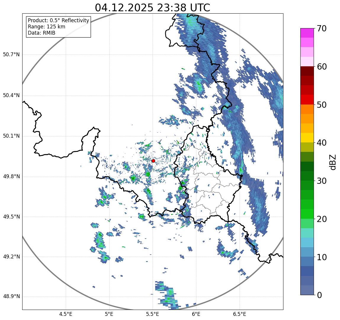Click the red radar site marker dot
This screenshot has width=340, height=320.
coord(153,161)
